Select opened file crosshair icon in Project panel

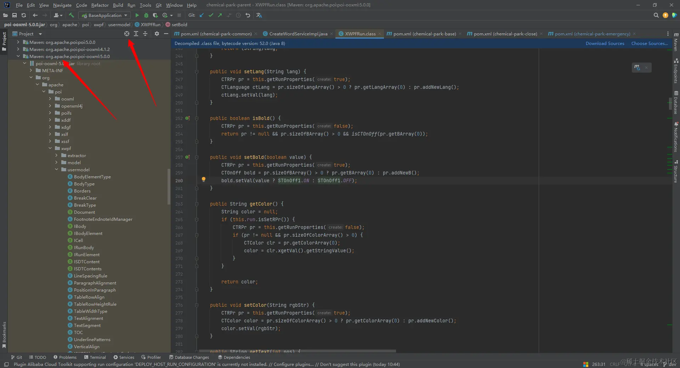pos(126,34)
